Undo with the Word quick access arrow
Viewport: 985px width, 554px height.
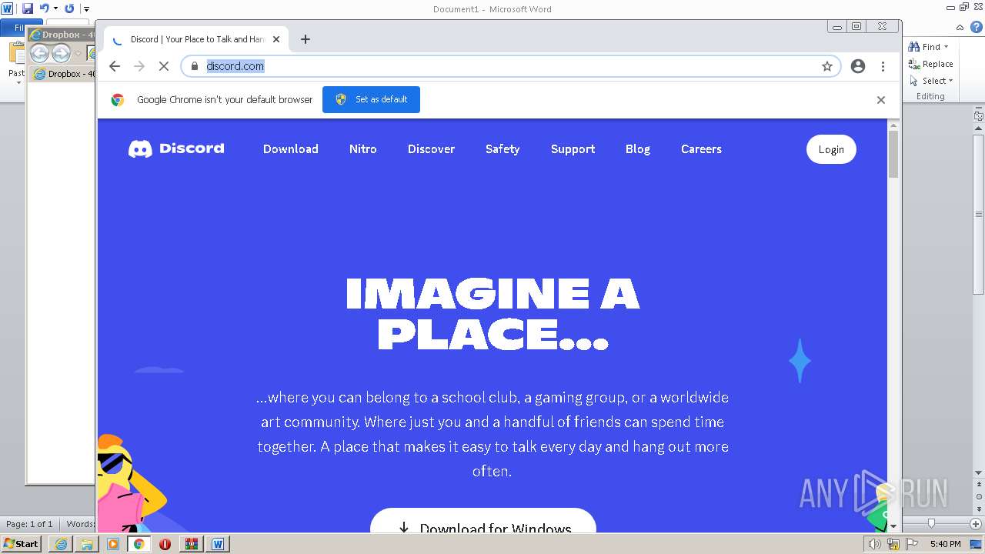(44, 8)
